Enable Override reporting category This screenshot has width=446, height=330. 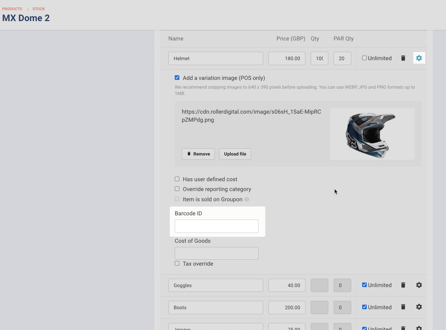coord(177,189)
